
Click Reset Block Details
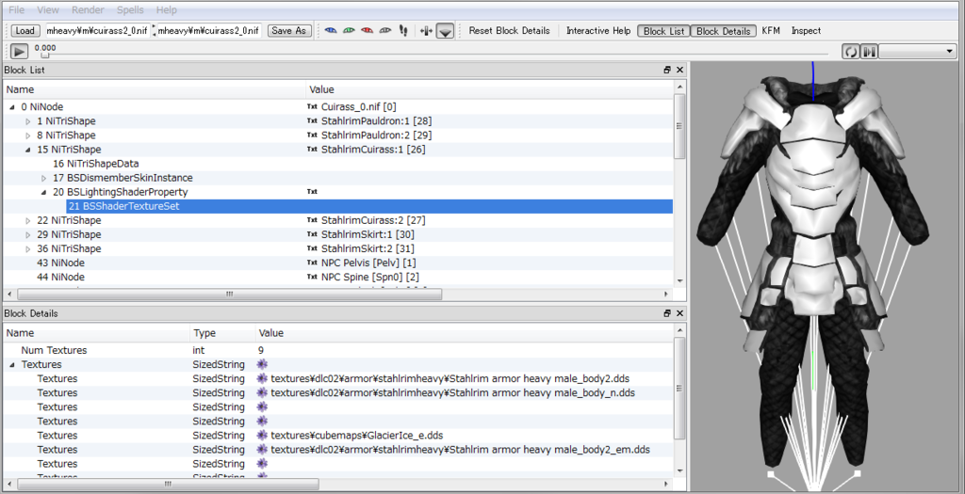(509, 31)
